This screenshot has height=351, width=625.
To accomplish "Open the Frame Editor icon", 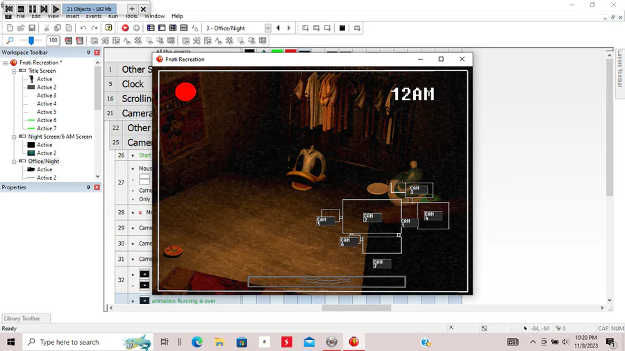I will [162, 28].
